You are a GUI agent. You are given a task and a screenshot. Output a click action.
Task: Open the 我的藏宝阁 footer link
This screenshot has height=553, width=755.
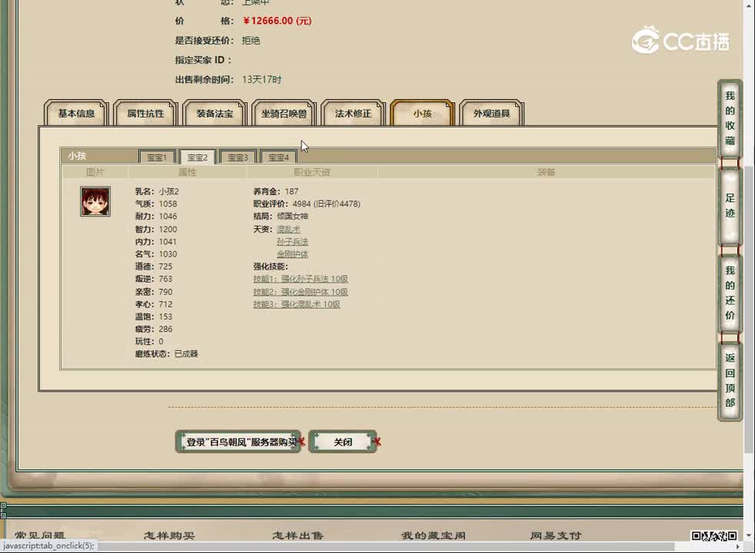pyautogui.click(x=434, y=535)
